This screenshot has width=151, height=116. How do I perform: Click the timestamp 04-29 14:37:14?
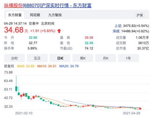(x=15, y=24)
